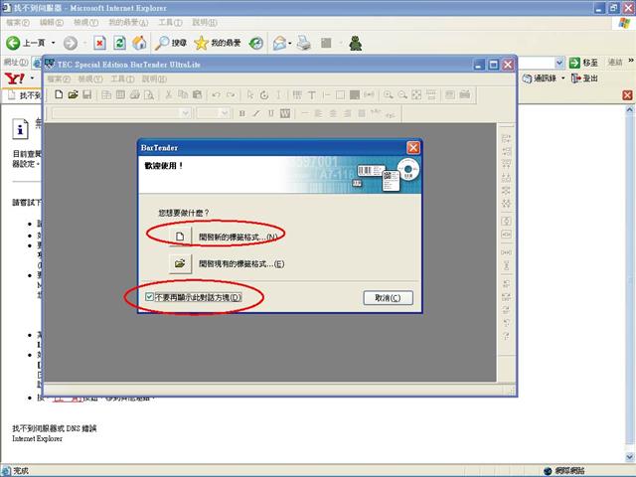Open the 編輯(E) menu in Internet Explorer
Image resolution: width=636 pixels, height=477 pixels.
pyautogui.click(x=52, y=22)
